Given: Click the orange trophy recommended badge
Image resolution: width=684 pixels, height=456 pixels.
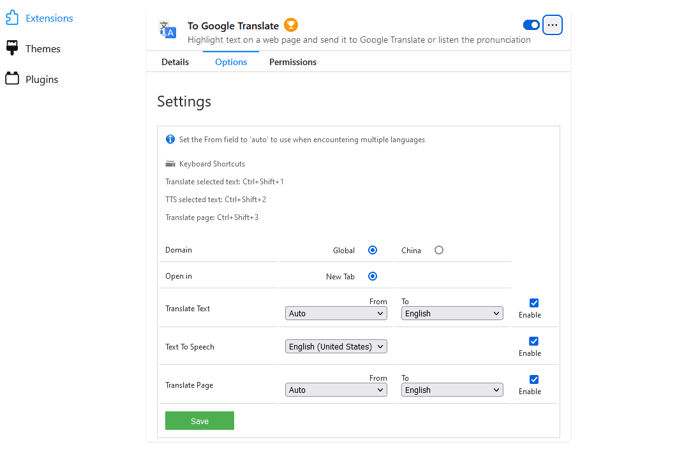Looking at the screenshot, I should [291, 26].
